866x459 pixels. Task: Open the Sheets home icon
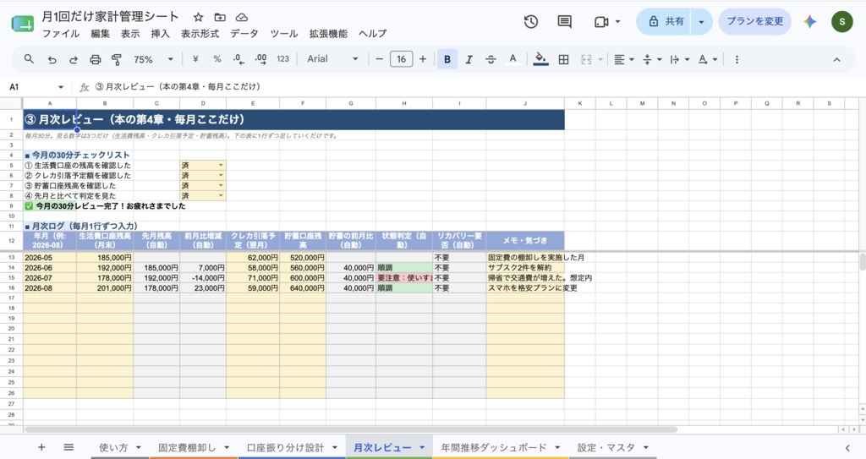pyautogui.click(x=23, y=23)
